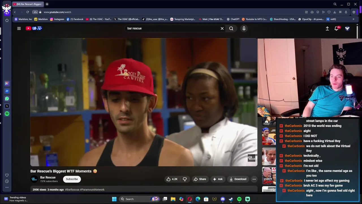Open the Pawn Stars recommended video thumbnail

[269, 175]
